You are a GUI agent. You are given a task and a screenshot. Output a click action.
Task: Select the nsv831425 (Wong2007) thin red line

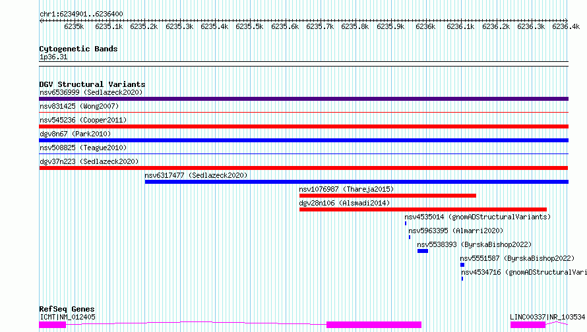(x=303, y=112)
